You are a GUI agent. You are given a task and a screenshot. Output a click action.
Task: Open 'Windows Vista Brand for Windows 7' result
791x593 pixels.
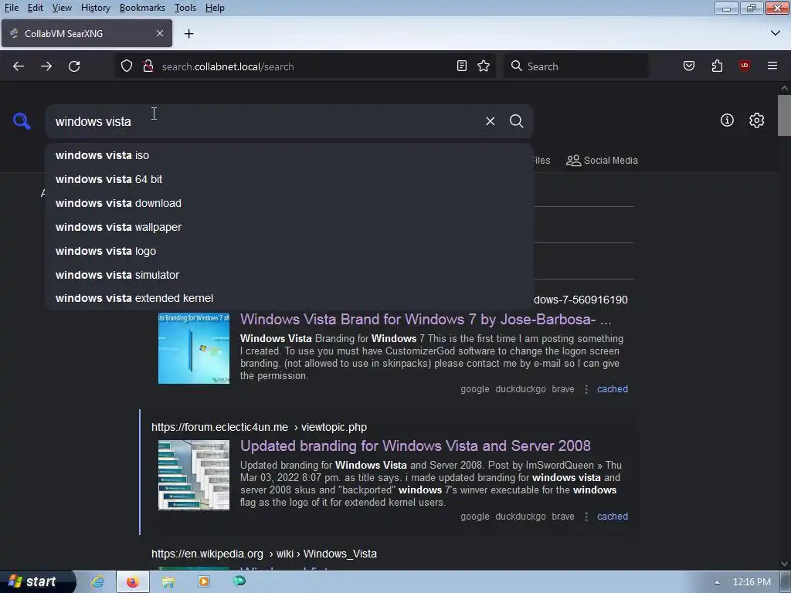[426, 319]
